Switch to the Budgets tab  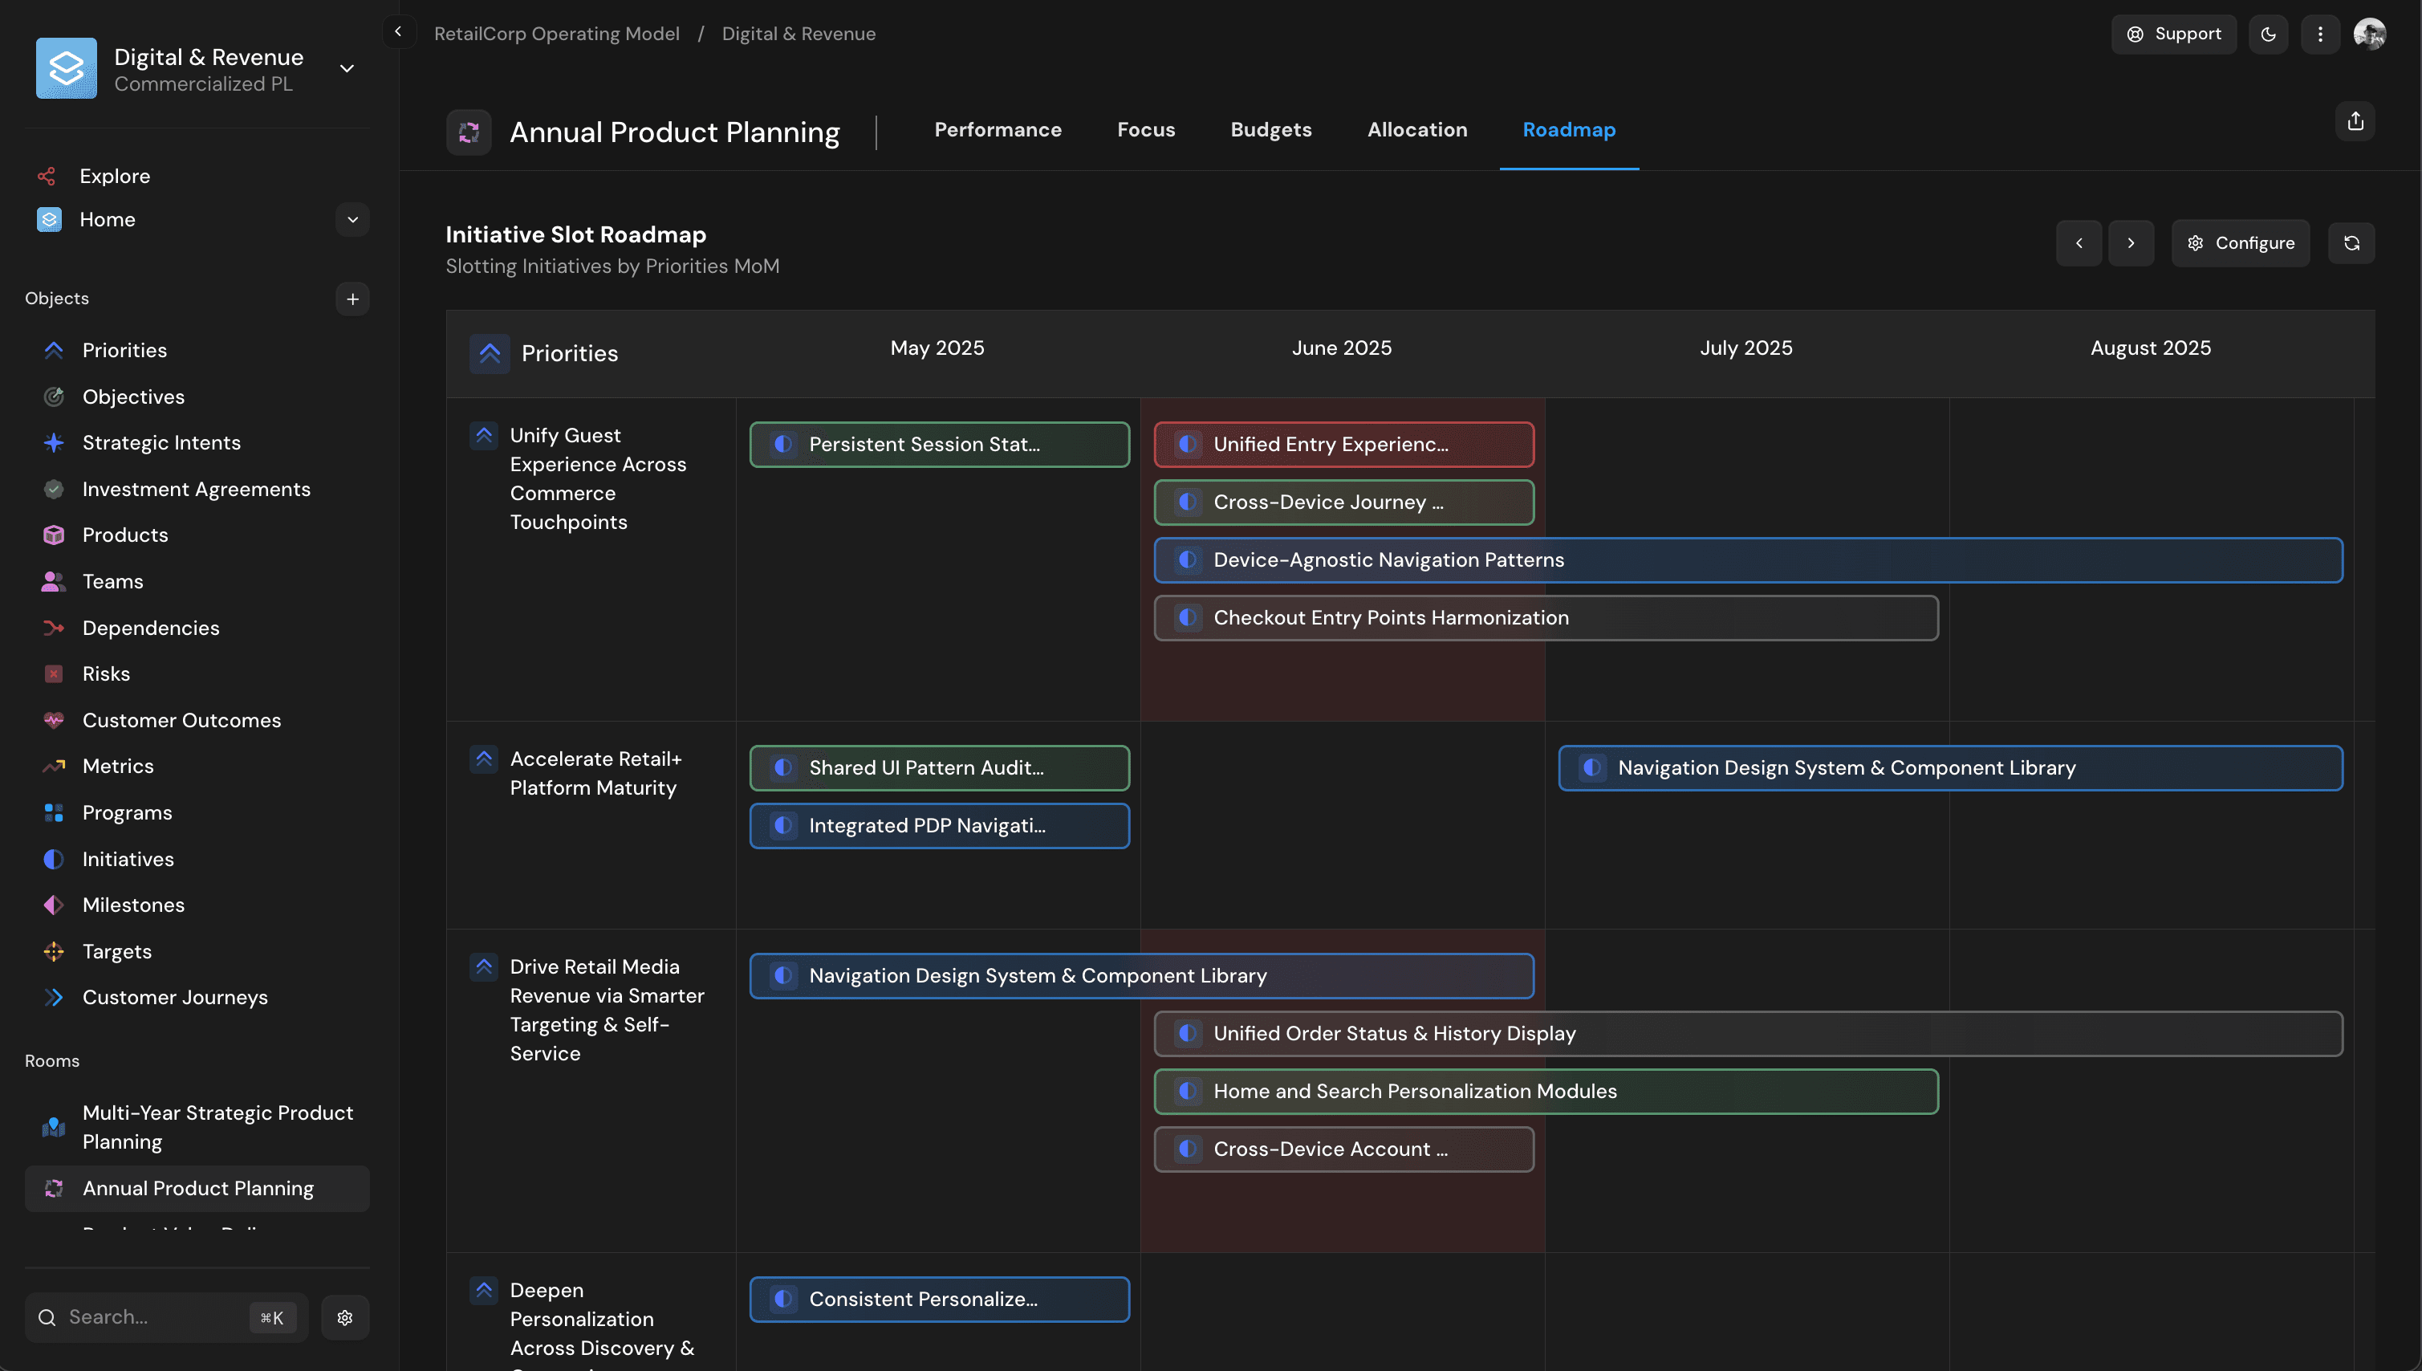point(1270,130)
